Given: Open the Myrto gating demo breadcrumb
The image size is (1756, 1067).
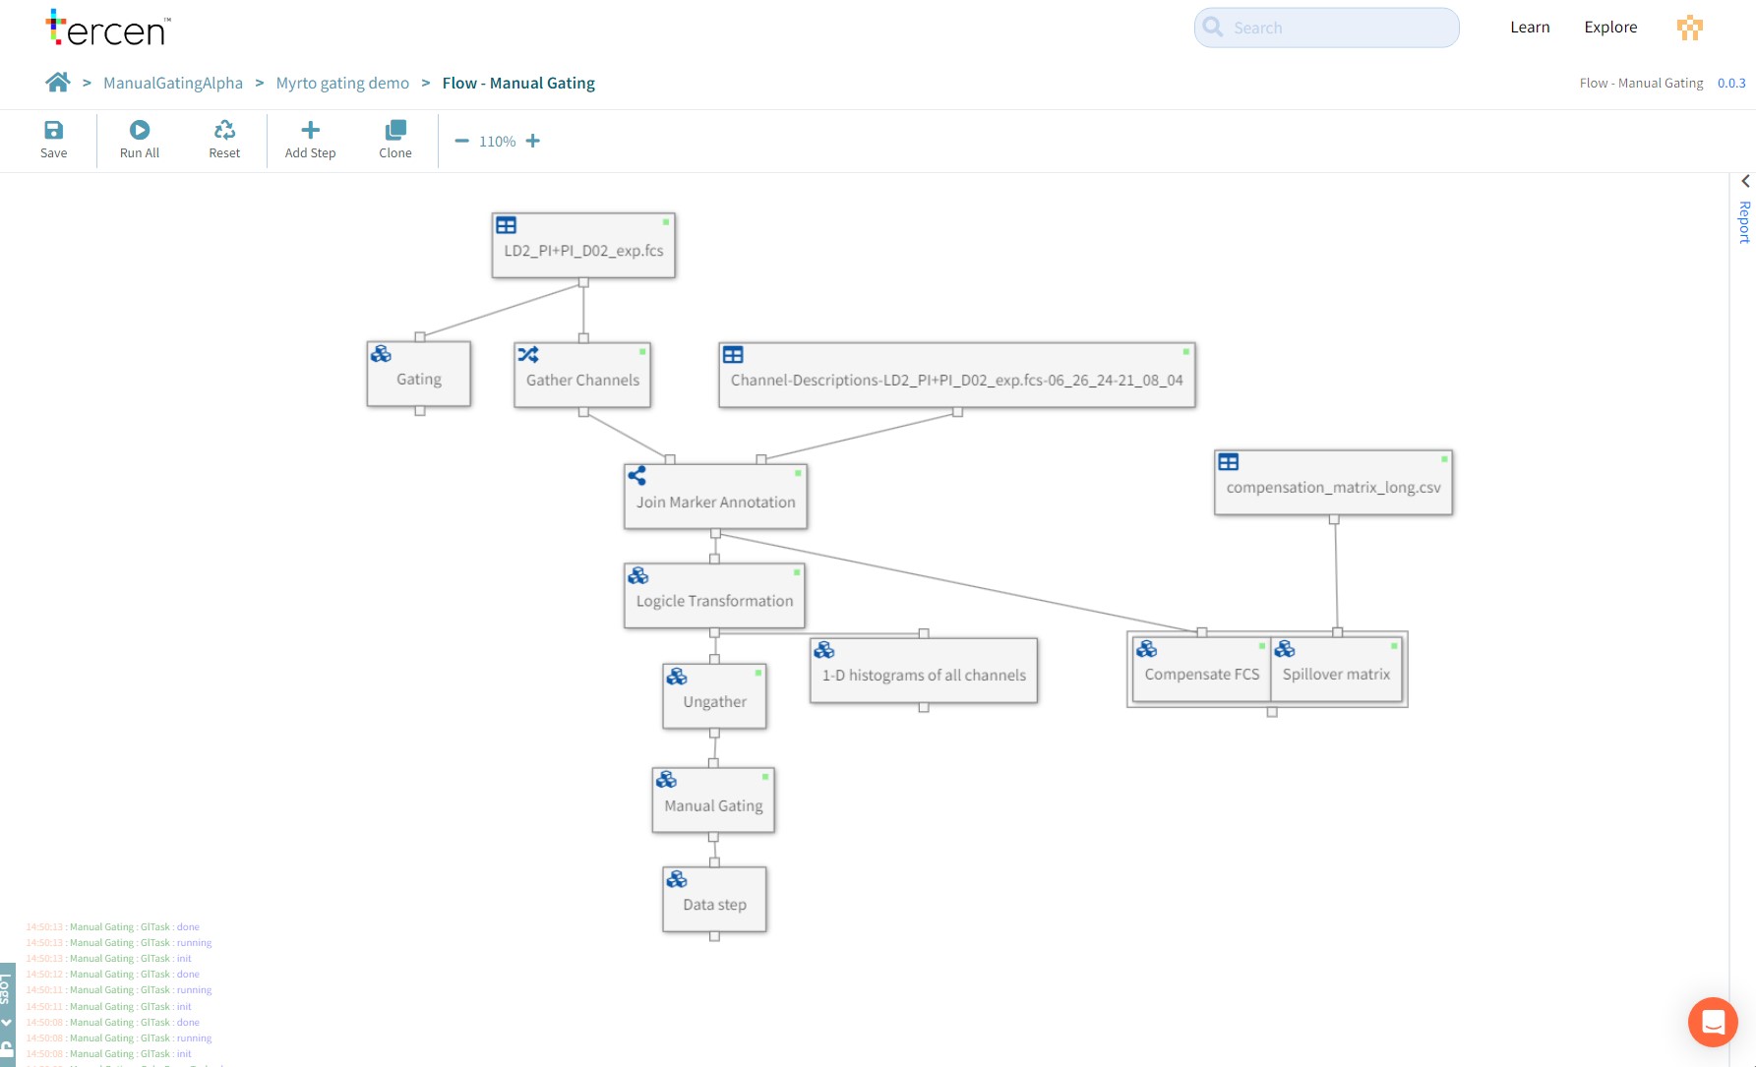Looking at the screenshot, I should coord(342,84).
